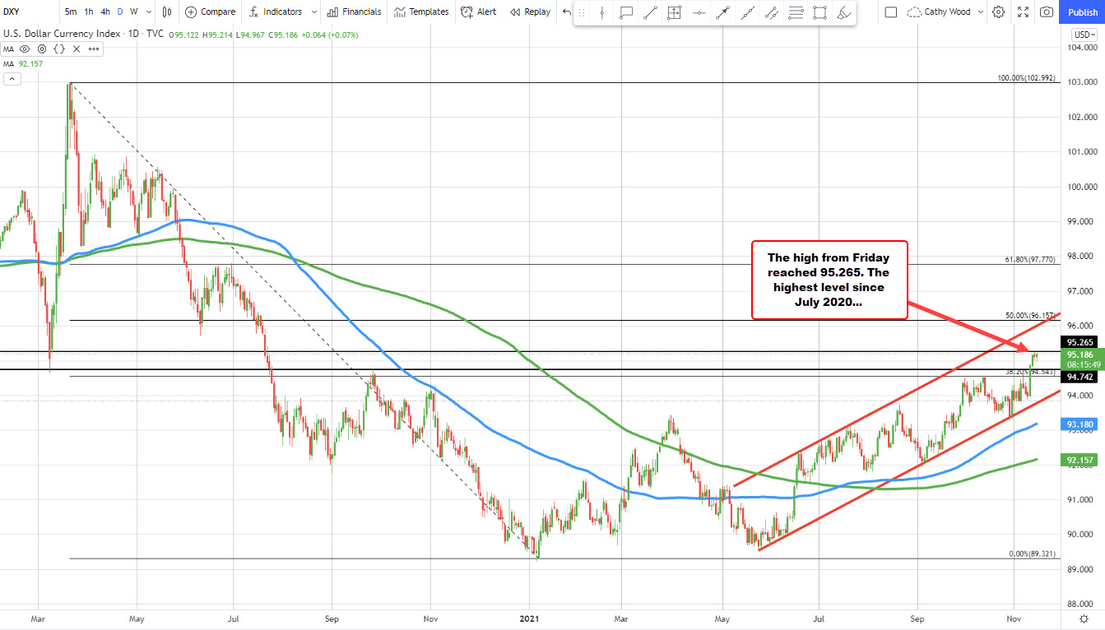Screen dimensions: 1105x630
Task: Enter fullscreen mode
Action: pyautogui.click(x=1023, y=12)
